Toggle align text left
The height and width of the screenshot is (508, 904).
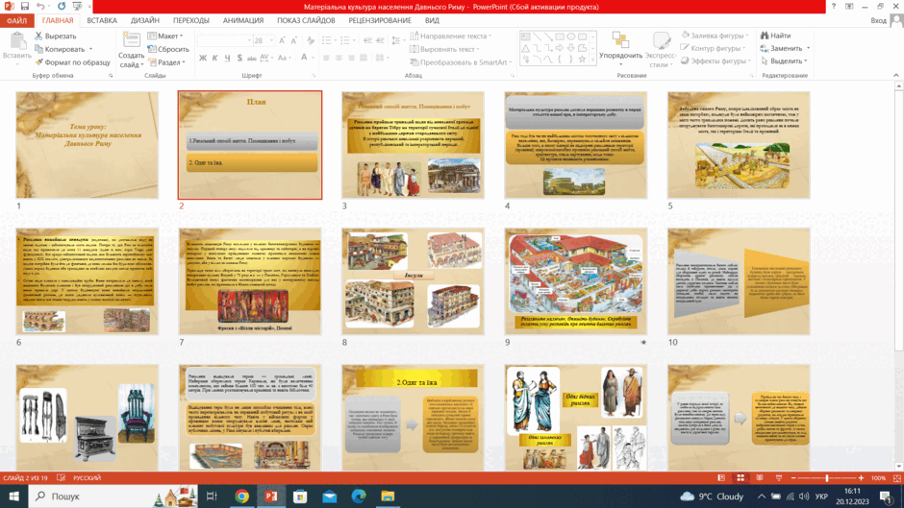326,58
